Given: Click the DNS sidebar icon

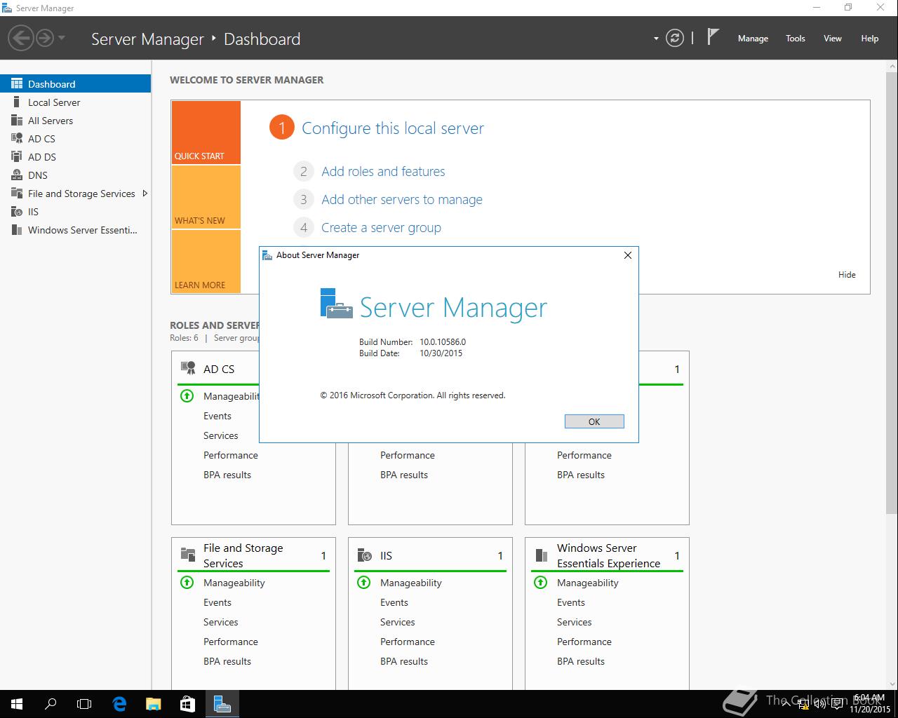Looking at the screenshot, I should coord(17,175).
